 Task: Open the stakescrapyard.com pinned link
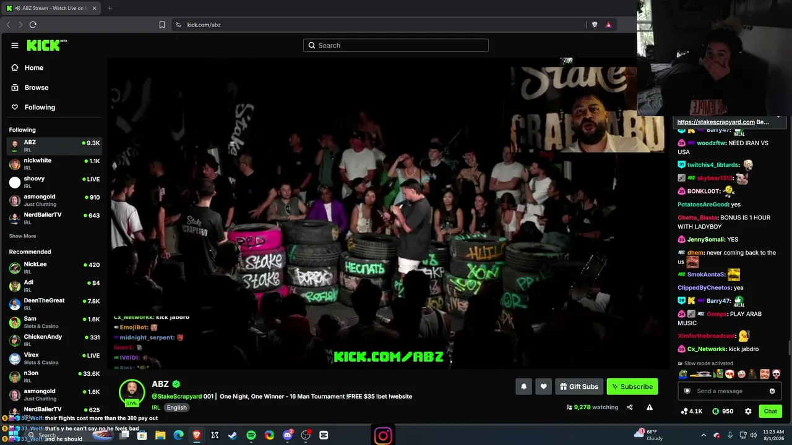716,122
